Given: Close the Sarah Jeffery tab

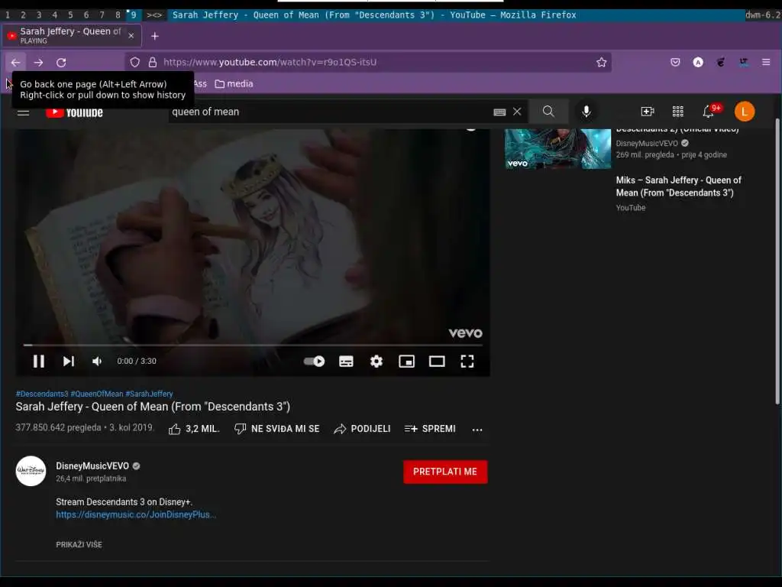Looking at the screenshot, I should tap(131, 36).
